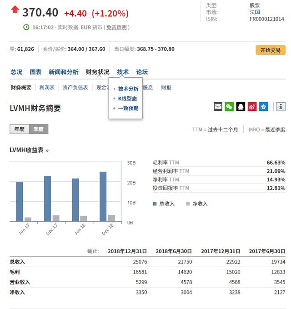The height and width of the screenshot is (309, 291).
Task: Click 2018年6月30日 column header
Action: tap(174, 251)
